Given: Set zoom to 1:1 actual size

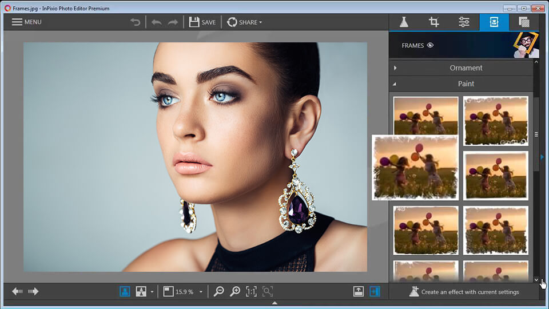Looking at the screenshot, I should (251, 291).
